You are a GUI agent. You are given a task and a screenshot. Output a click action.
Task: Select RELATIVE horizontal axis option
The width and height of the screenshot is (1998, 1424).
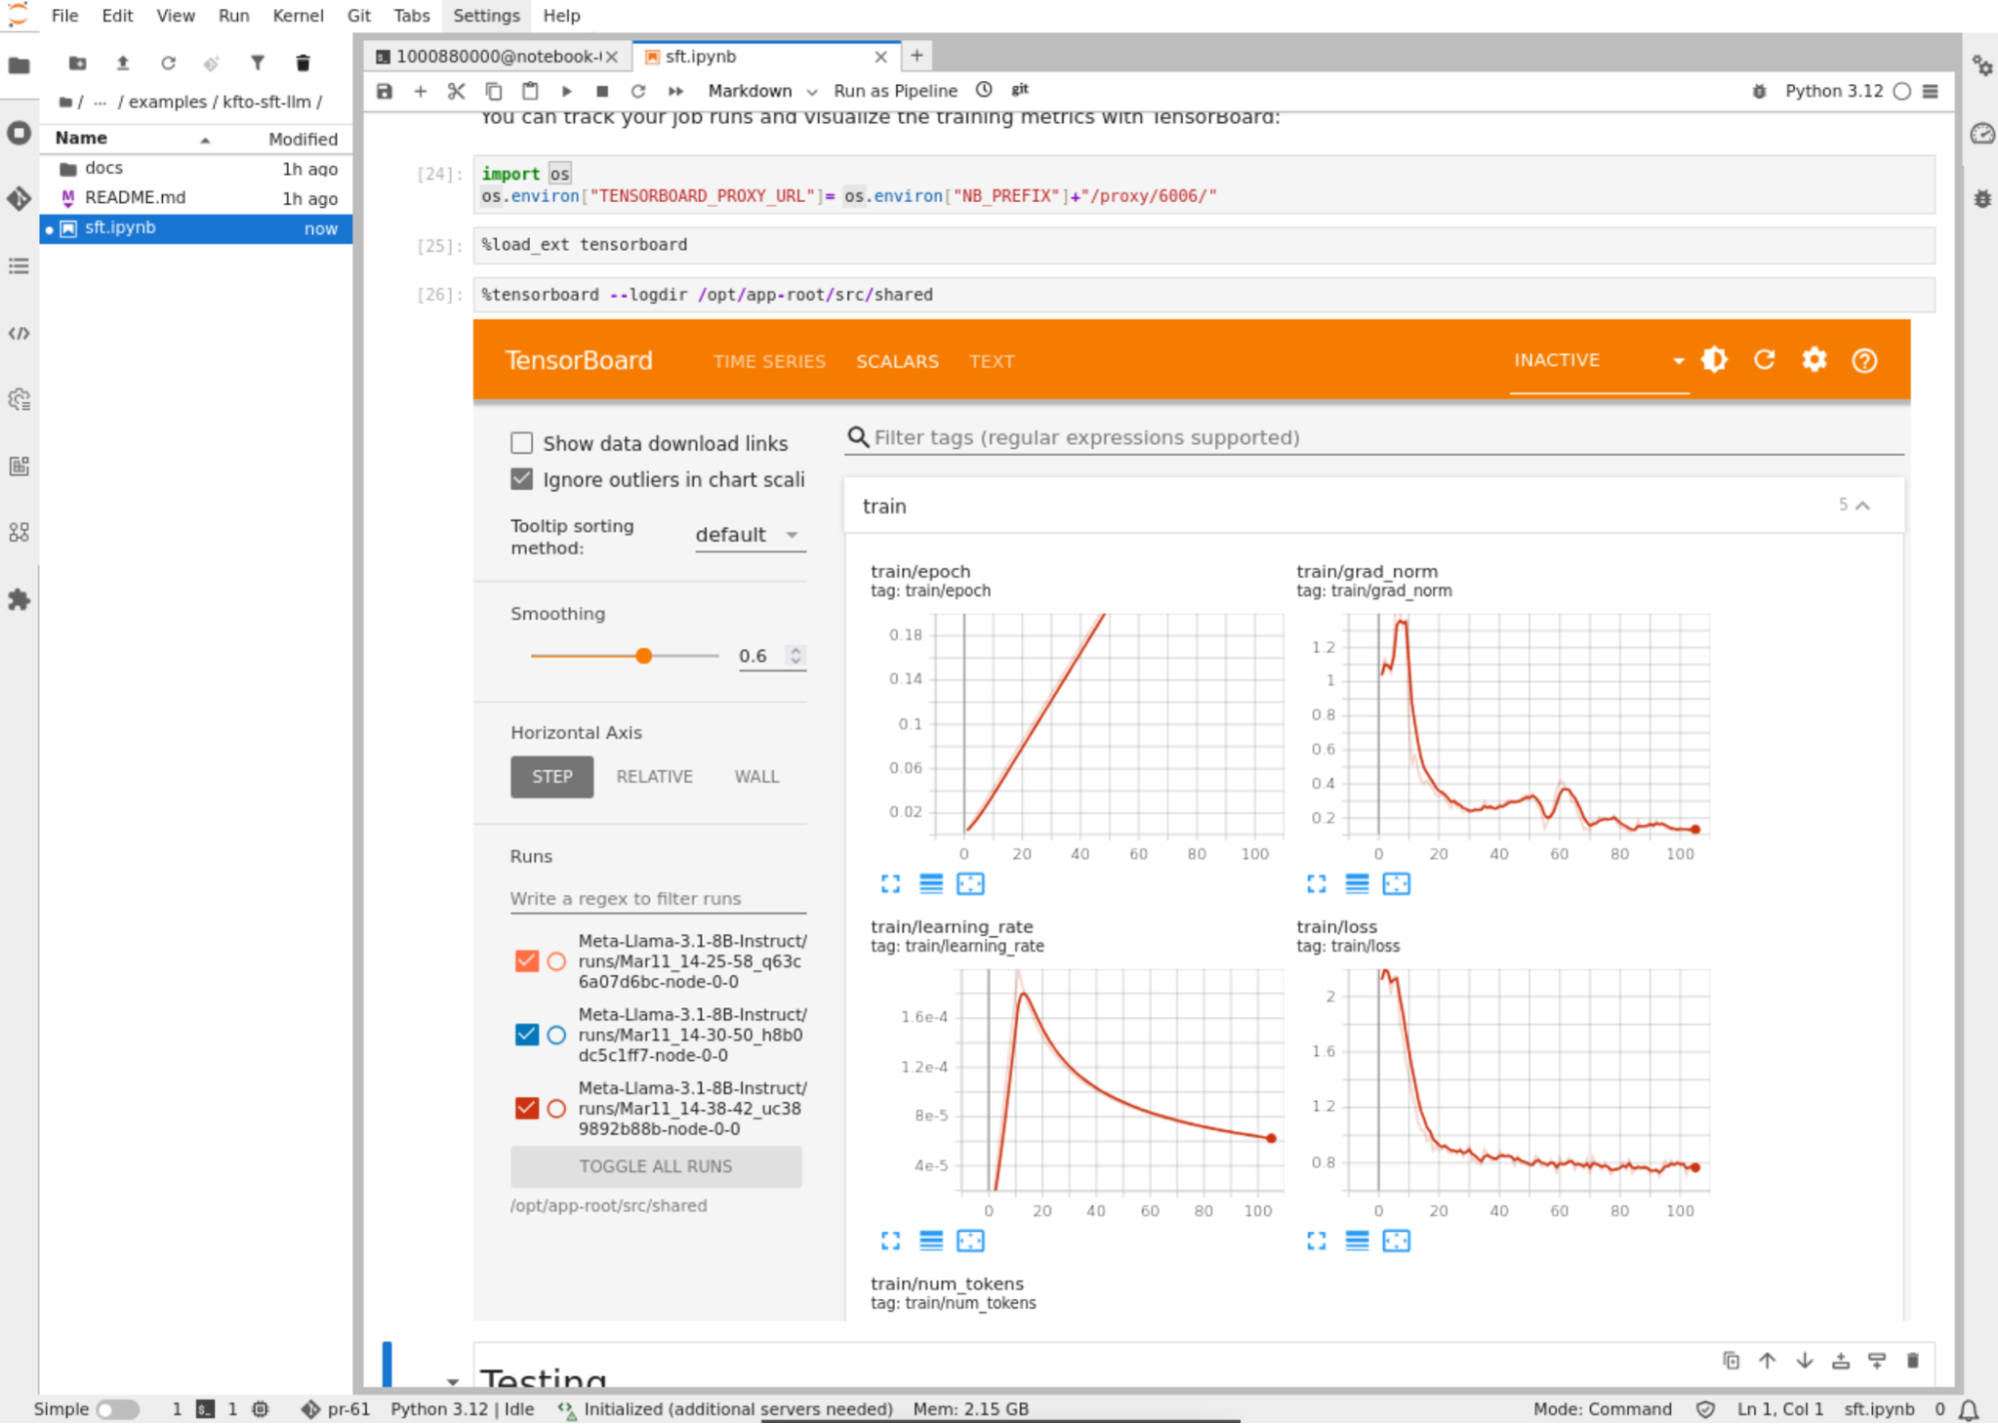(654, 776)
